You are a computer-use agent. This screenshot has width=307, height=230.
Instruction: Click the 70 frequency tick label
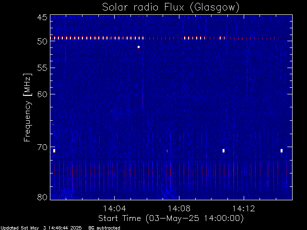point(42,147)
